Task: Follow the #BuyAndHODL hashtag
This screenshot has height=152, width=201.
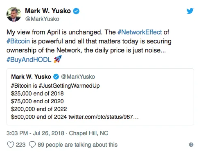Action: (x=29, y=59)
